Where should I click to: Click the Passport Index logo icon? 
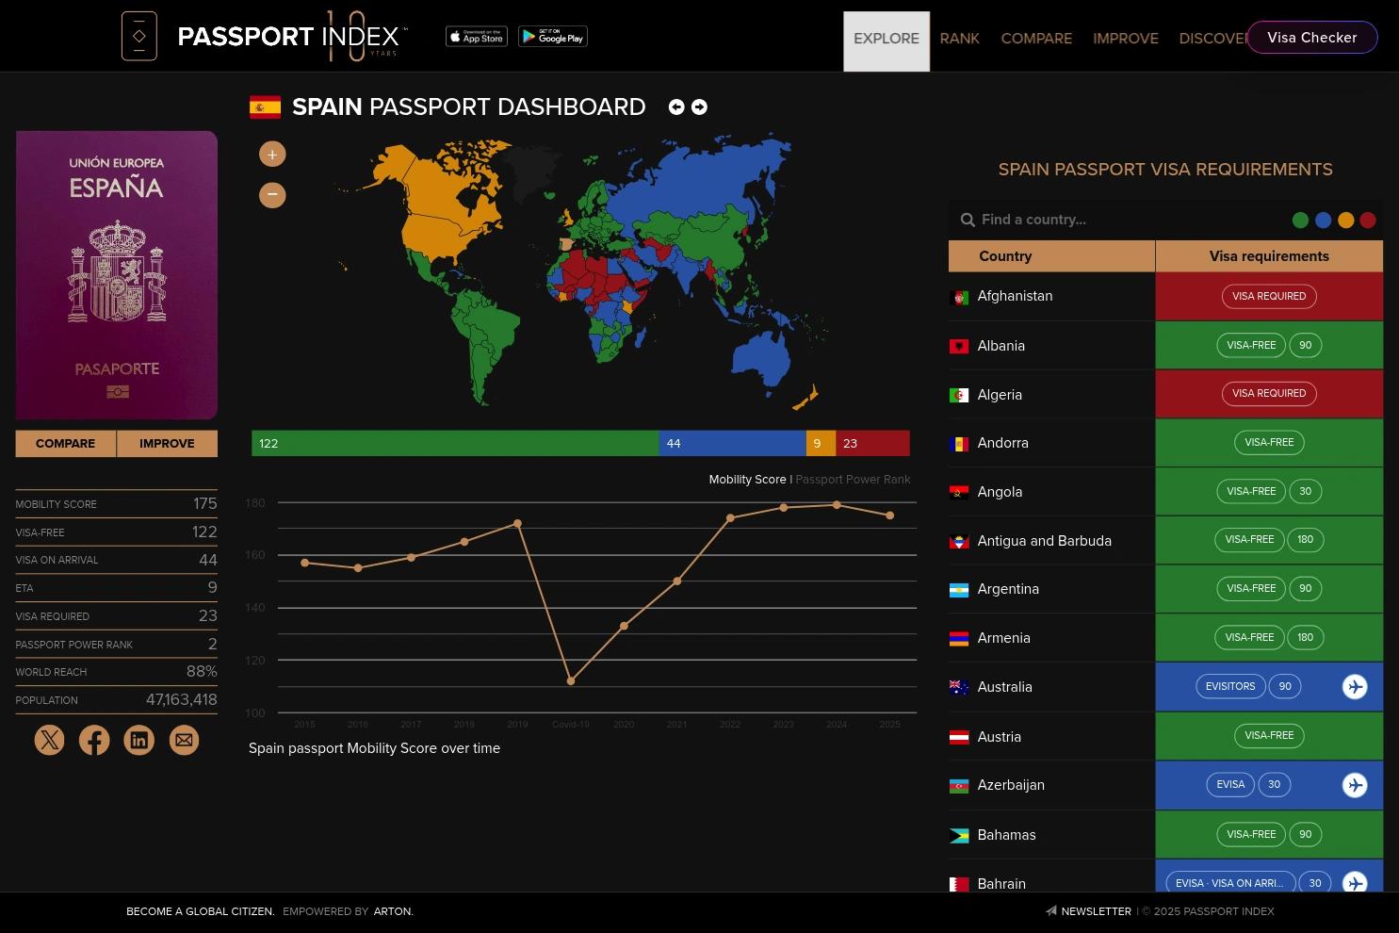139,37
